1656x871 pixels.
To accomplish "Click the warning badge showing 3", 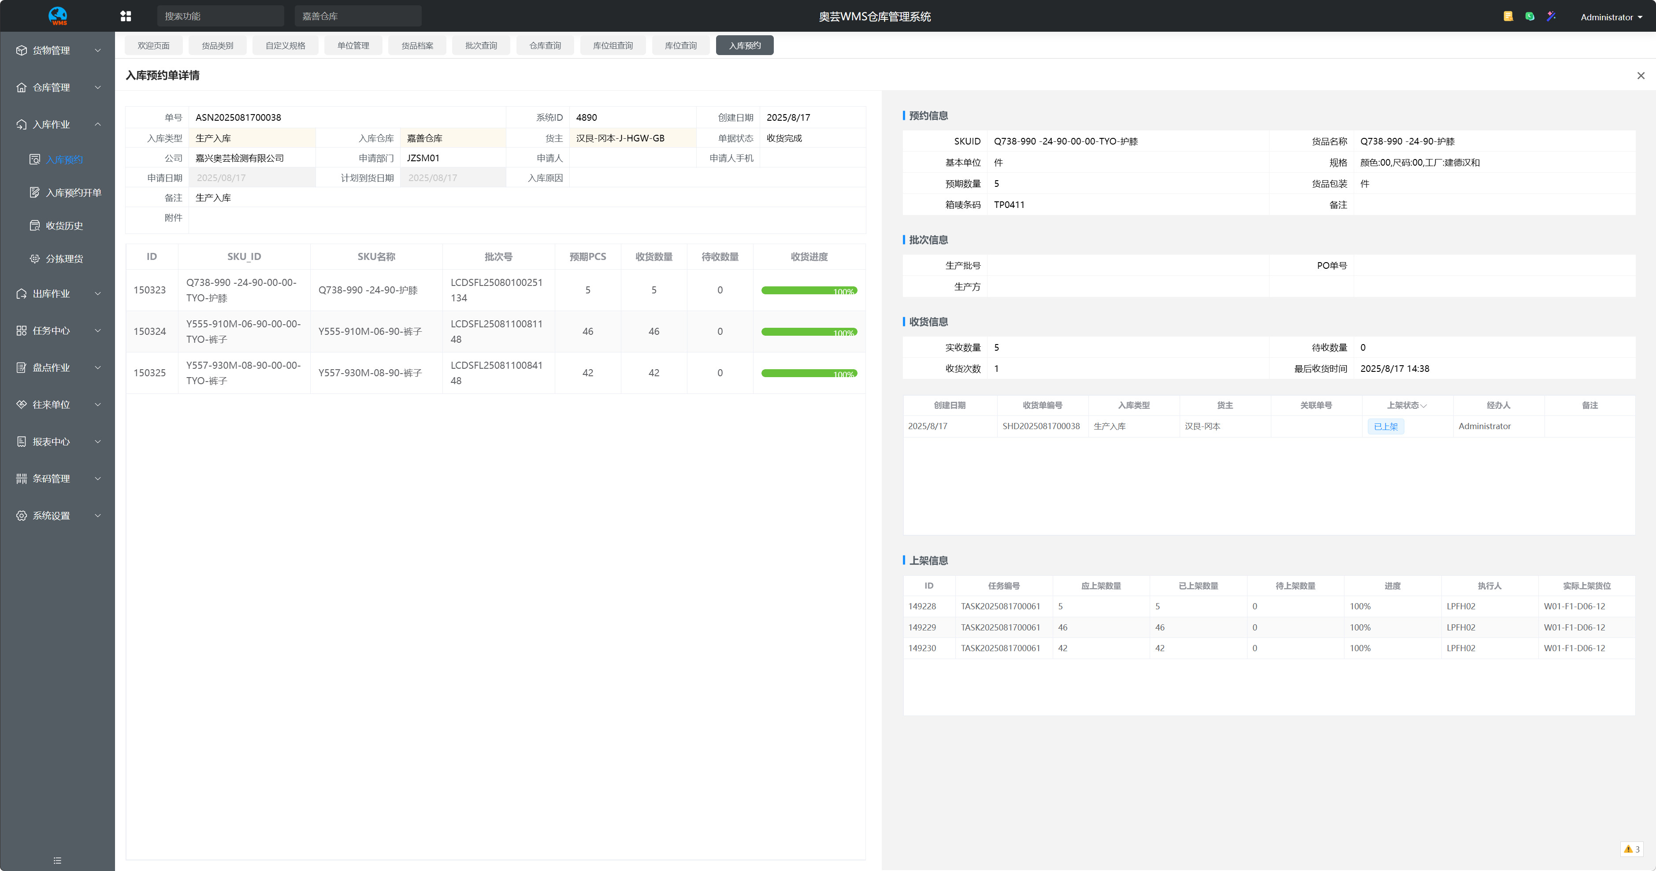I will [x=1632, y=849].
